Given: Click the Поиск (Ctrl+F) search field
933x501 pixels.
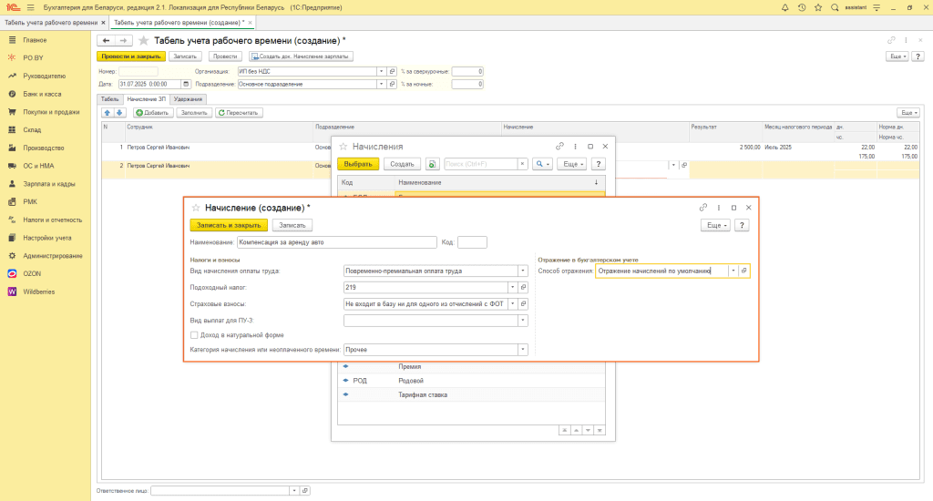Looking at the screenshot, I should [481, 164].
